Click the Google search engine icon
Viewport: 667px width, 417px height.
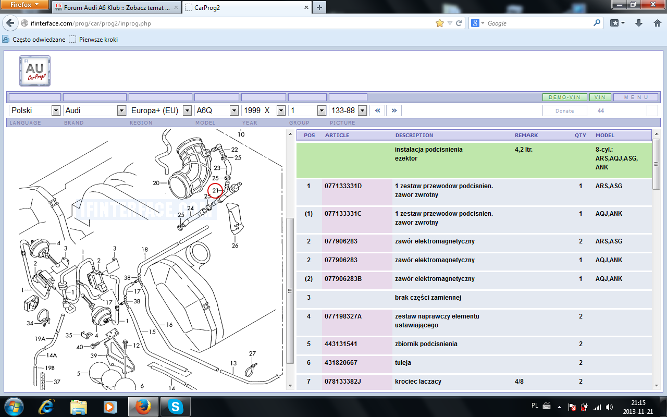click(x=475, y=23)
